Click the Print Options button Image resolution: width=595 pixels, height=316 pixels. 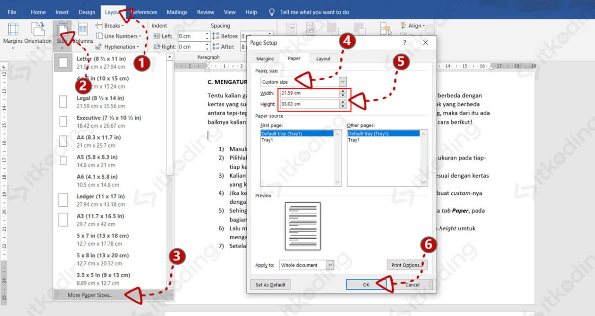407,265
